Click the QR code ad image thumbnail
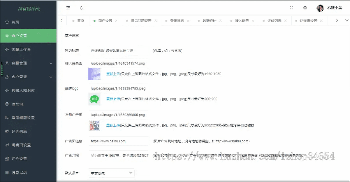Viewport: 350px width, 182px height. coord(94,125)
